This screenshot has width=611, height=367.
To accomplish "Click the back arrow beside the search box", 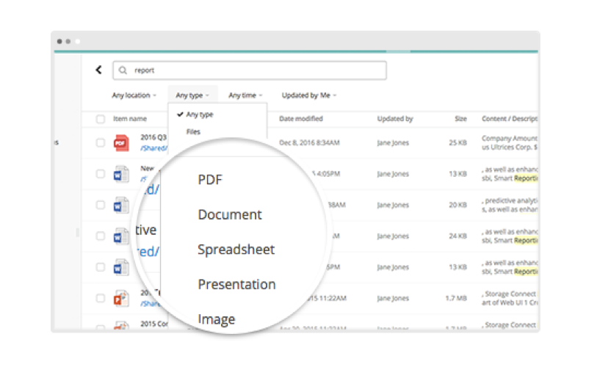I will [98, 70].
